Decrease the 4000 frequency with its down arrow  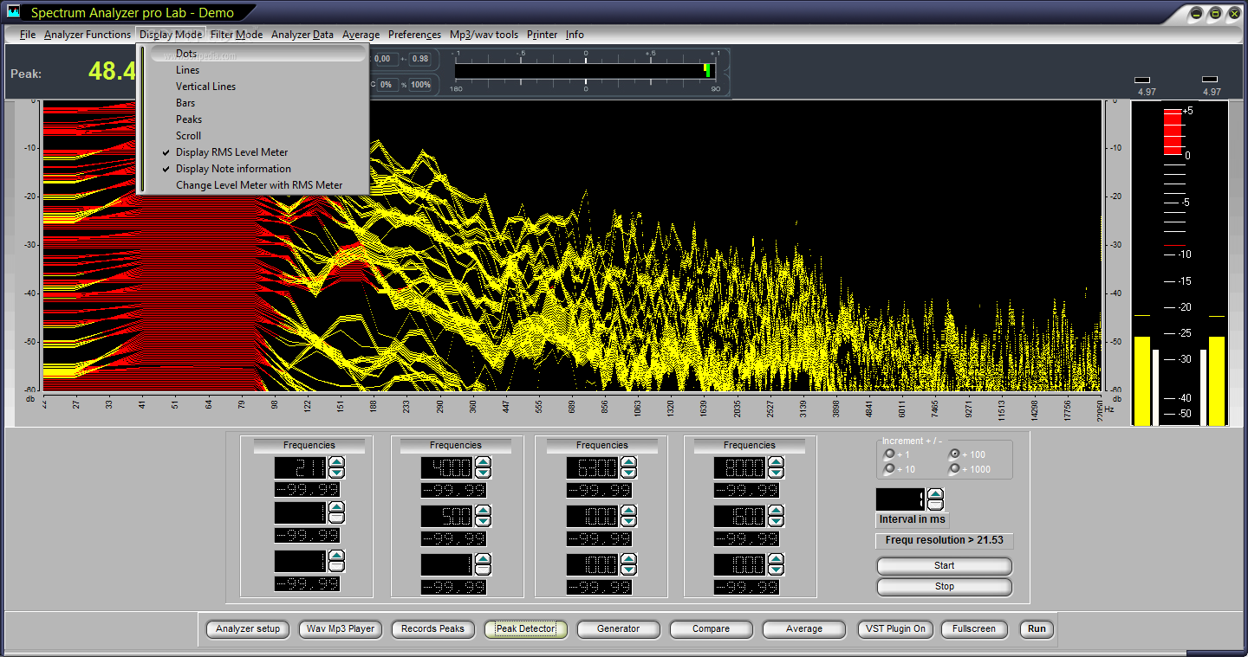coord(484,473)
